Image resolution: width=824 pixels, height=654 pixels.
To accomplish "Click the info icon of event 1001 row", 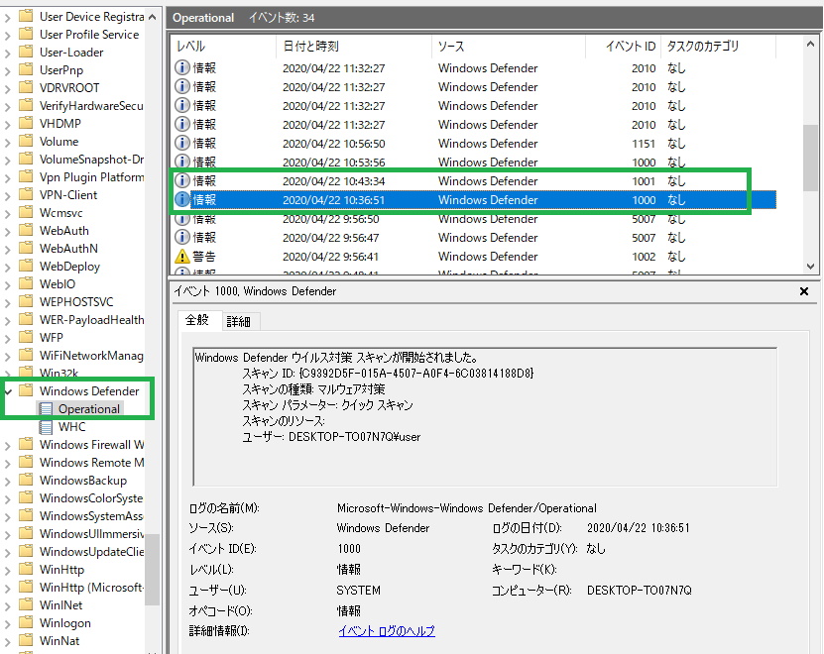I will [x=181, y=180].
